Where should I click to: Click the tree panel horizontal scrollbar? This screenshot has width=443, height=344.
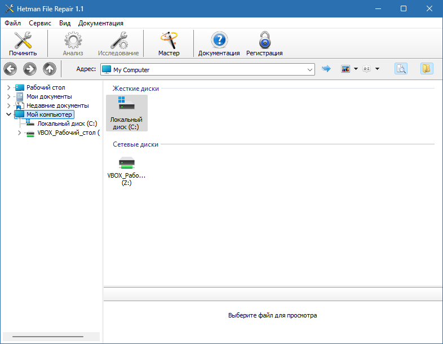[x=48, y=336]
